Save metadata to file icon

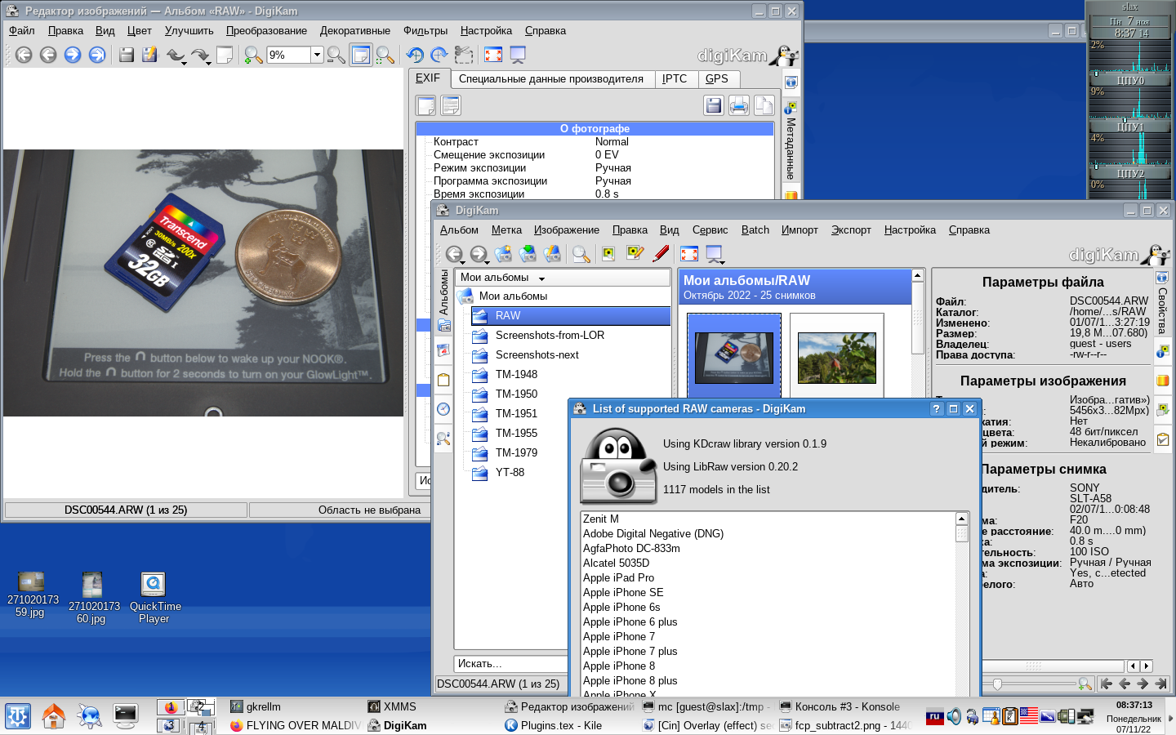point(714,105)
